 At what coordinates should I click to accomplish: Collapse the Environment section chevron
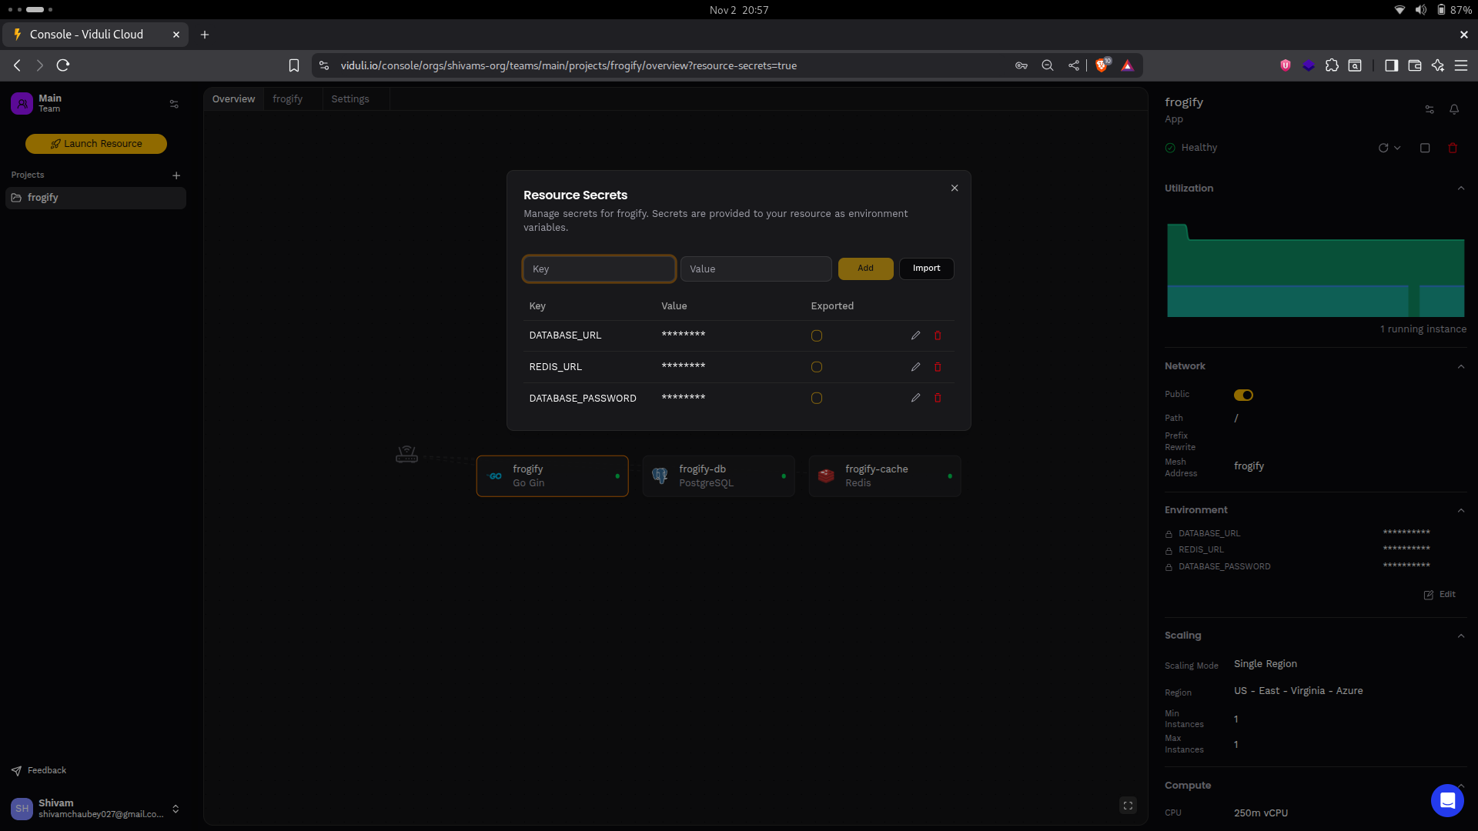pyautogui.click(x=1460, y=510)
